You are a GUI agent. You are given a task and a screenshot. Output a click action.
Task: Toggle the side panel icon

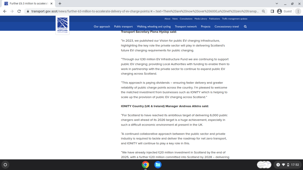pyautogui.click(x=272, y=11)
